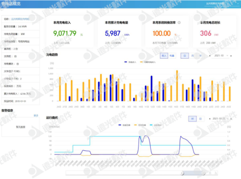
Task: Select the 日 tab in 充电趋势
Action: 185,56
